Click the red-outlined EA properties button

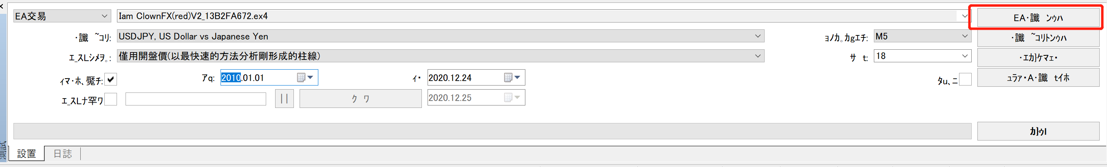(x=1038, y=18)
